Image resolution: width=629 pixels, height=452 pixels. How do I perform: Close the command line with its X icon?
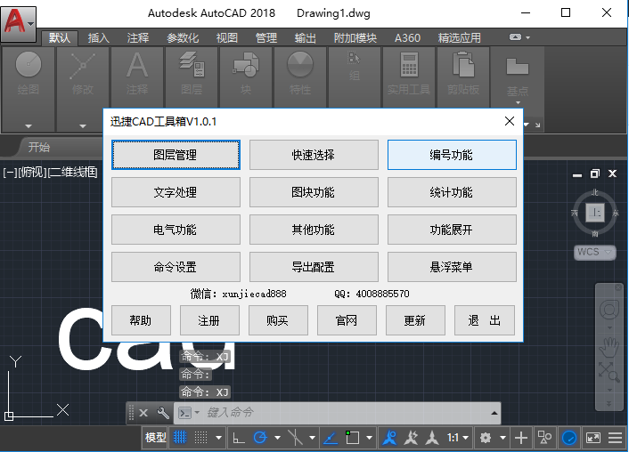[x=143, y=413]
